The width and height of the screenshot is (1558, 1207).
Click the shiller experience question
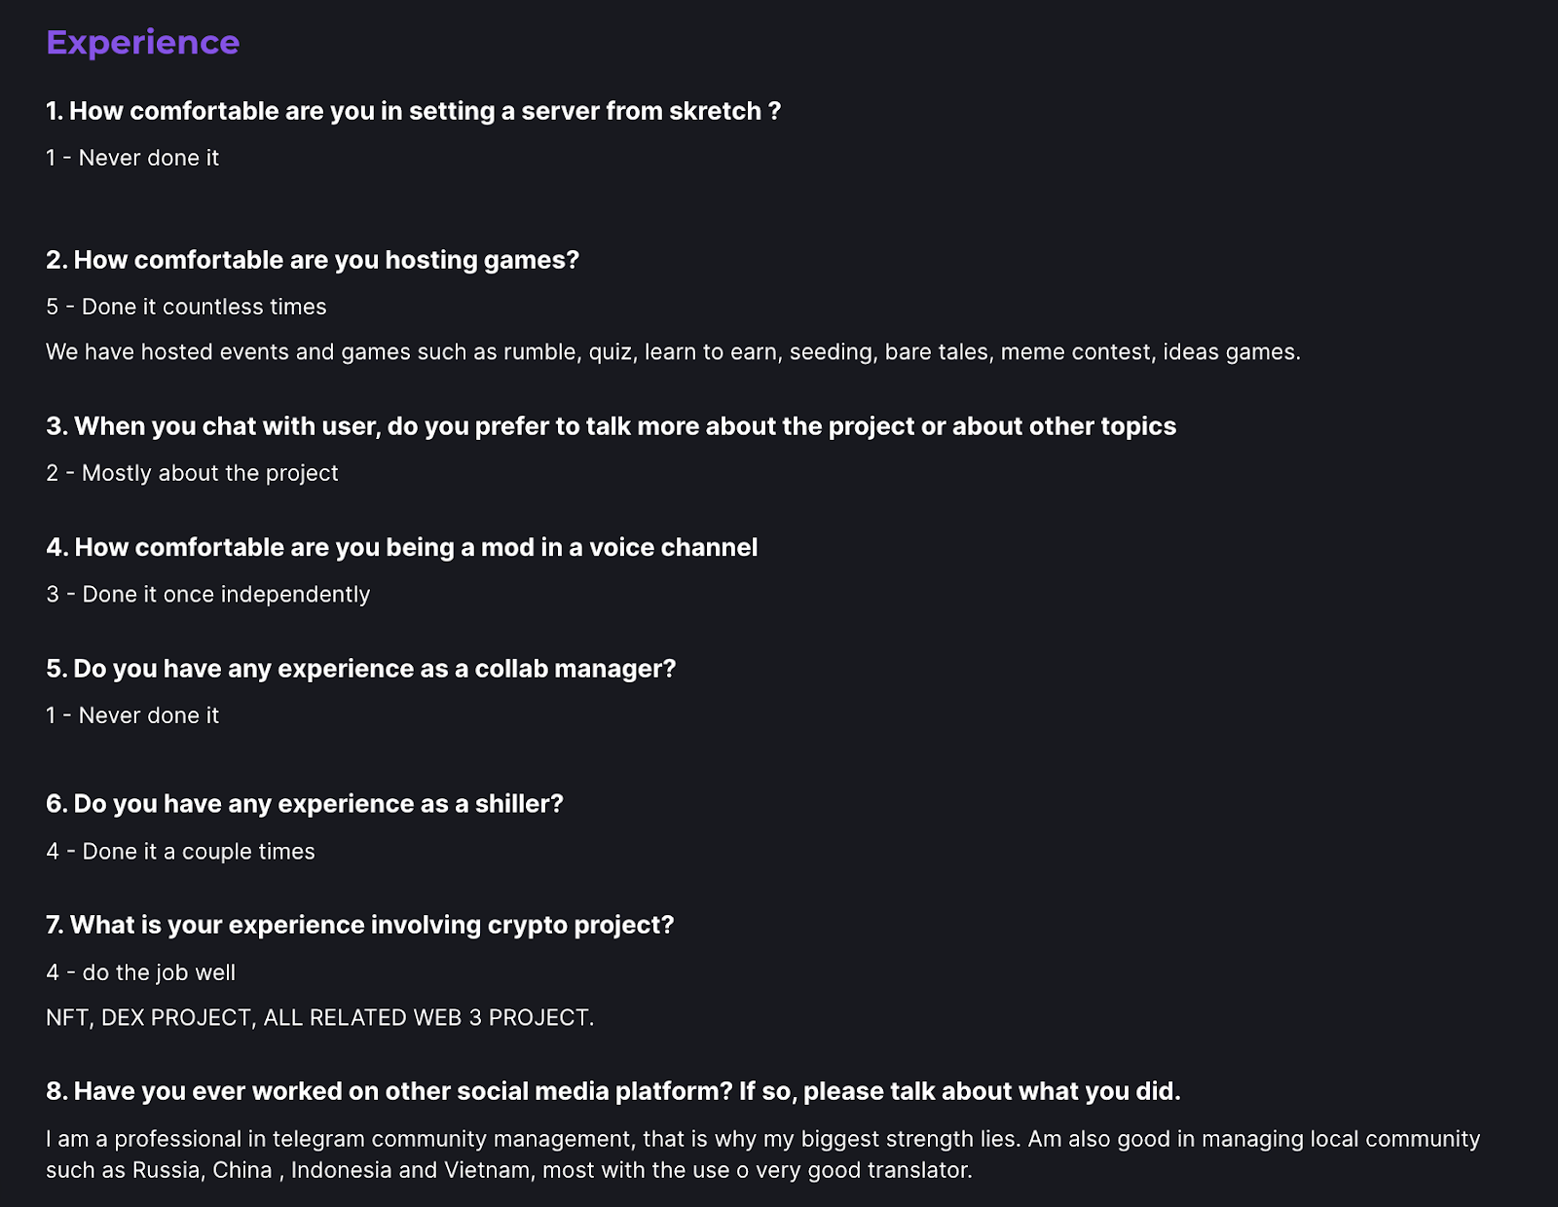[304, 804]
